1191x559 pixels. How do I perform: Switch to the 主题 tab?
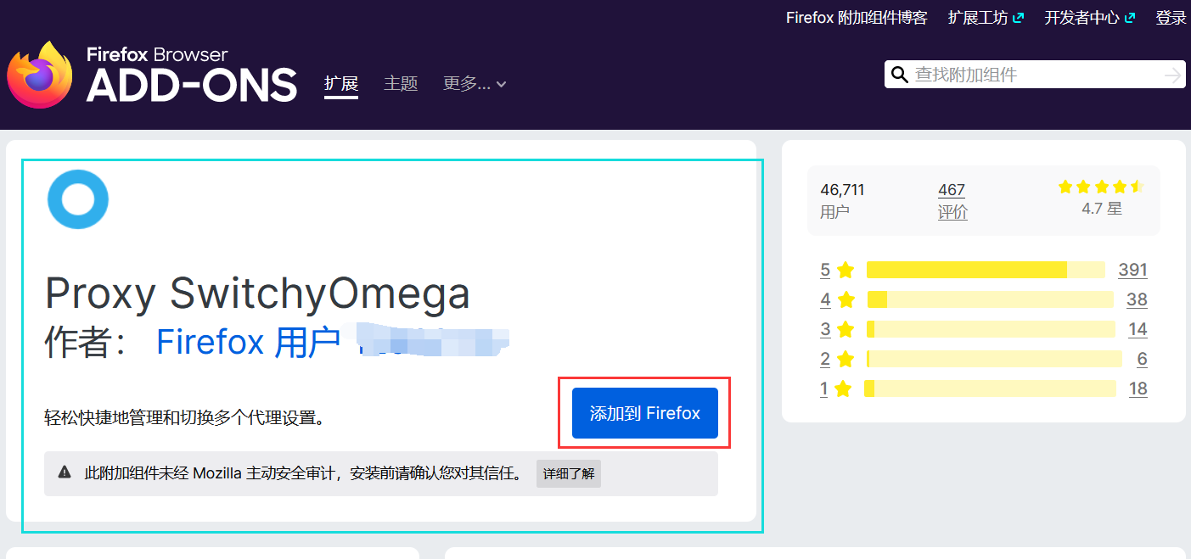point(401,83)
